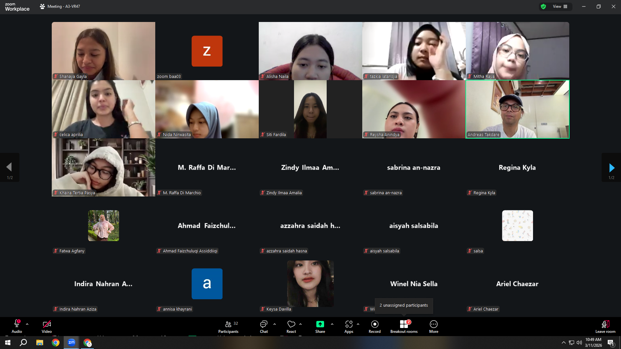Go to next gallery page arrow
The height and width of the screenshot is (349, 621).
tap(611, 167)
